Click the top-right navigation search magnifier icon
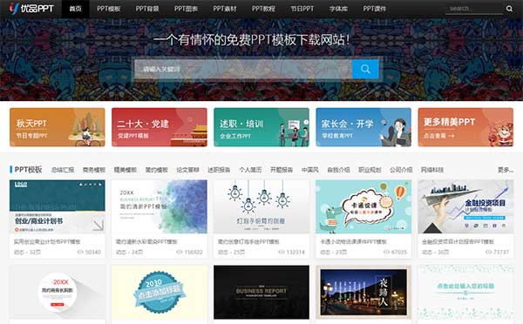 tap(509, 9)
